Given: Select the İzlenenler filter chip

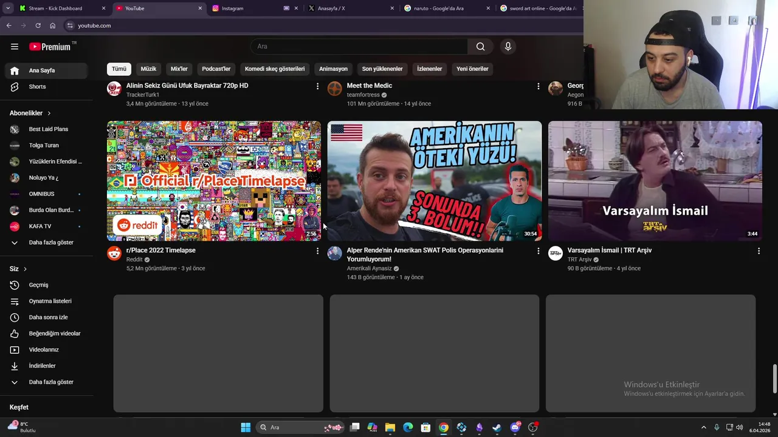Looking at the screenshot, I should pyautogui.click(x=430, y=69).
